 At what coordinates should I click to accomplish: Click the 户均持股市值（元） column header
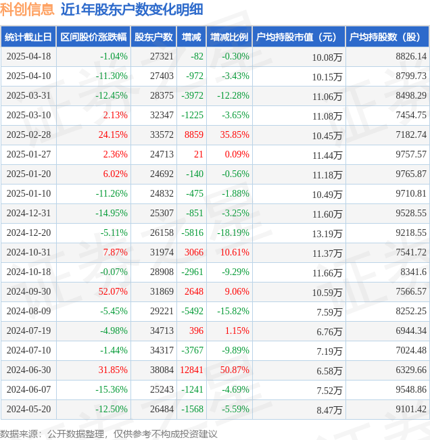(x=299, y=36)
